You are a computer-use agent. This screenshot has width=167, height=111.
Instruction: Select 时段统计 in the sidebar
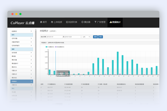coord(22,81)
